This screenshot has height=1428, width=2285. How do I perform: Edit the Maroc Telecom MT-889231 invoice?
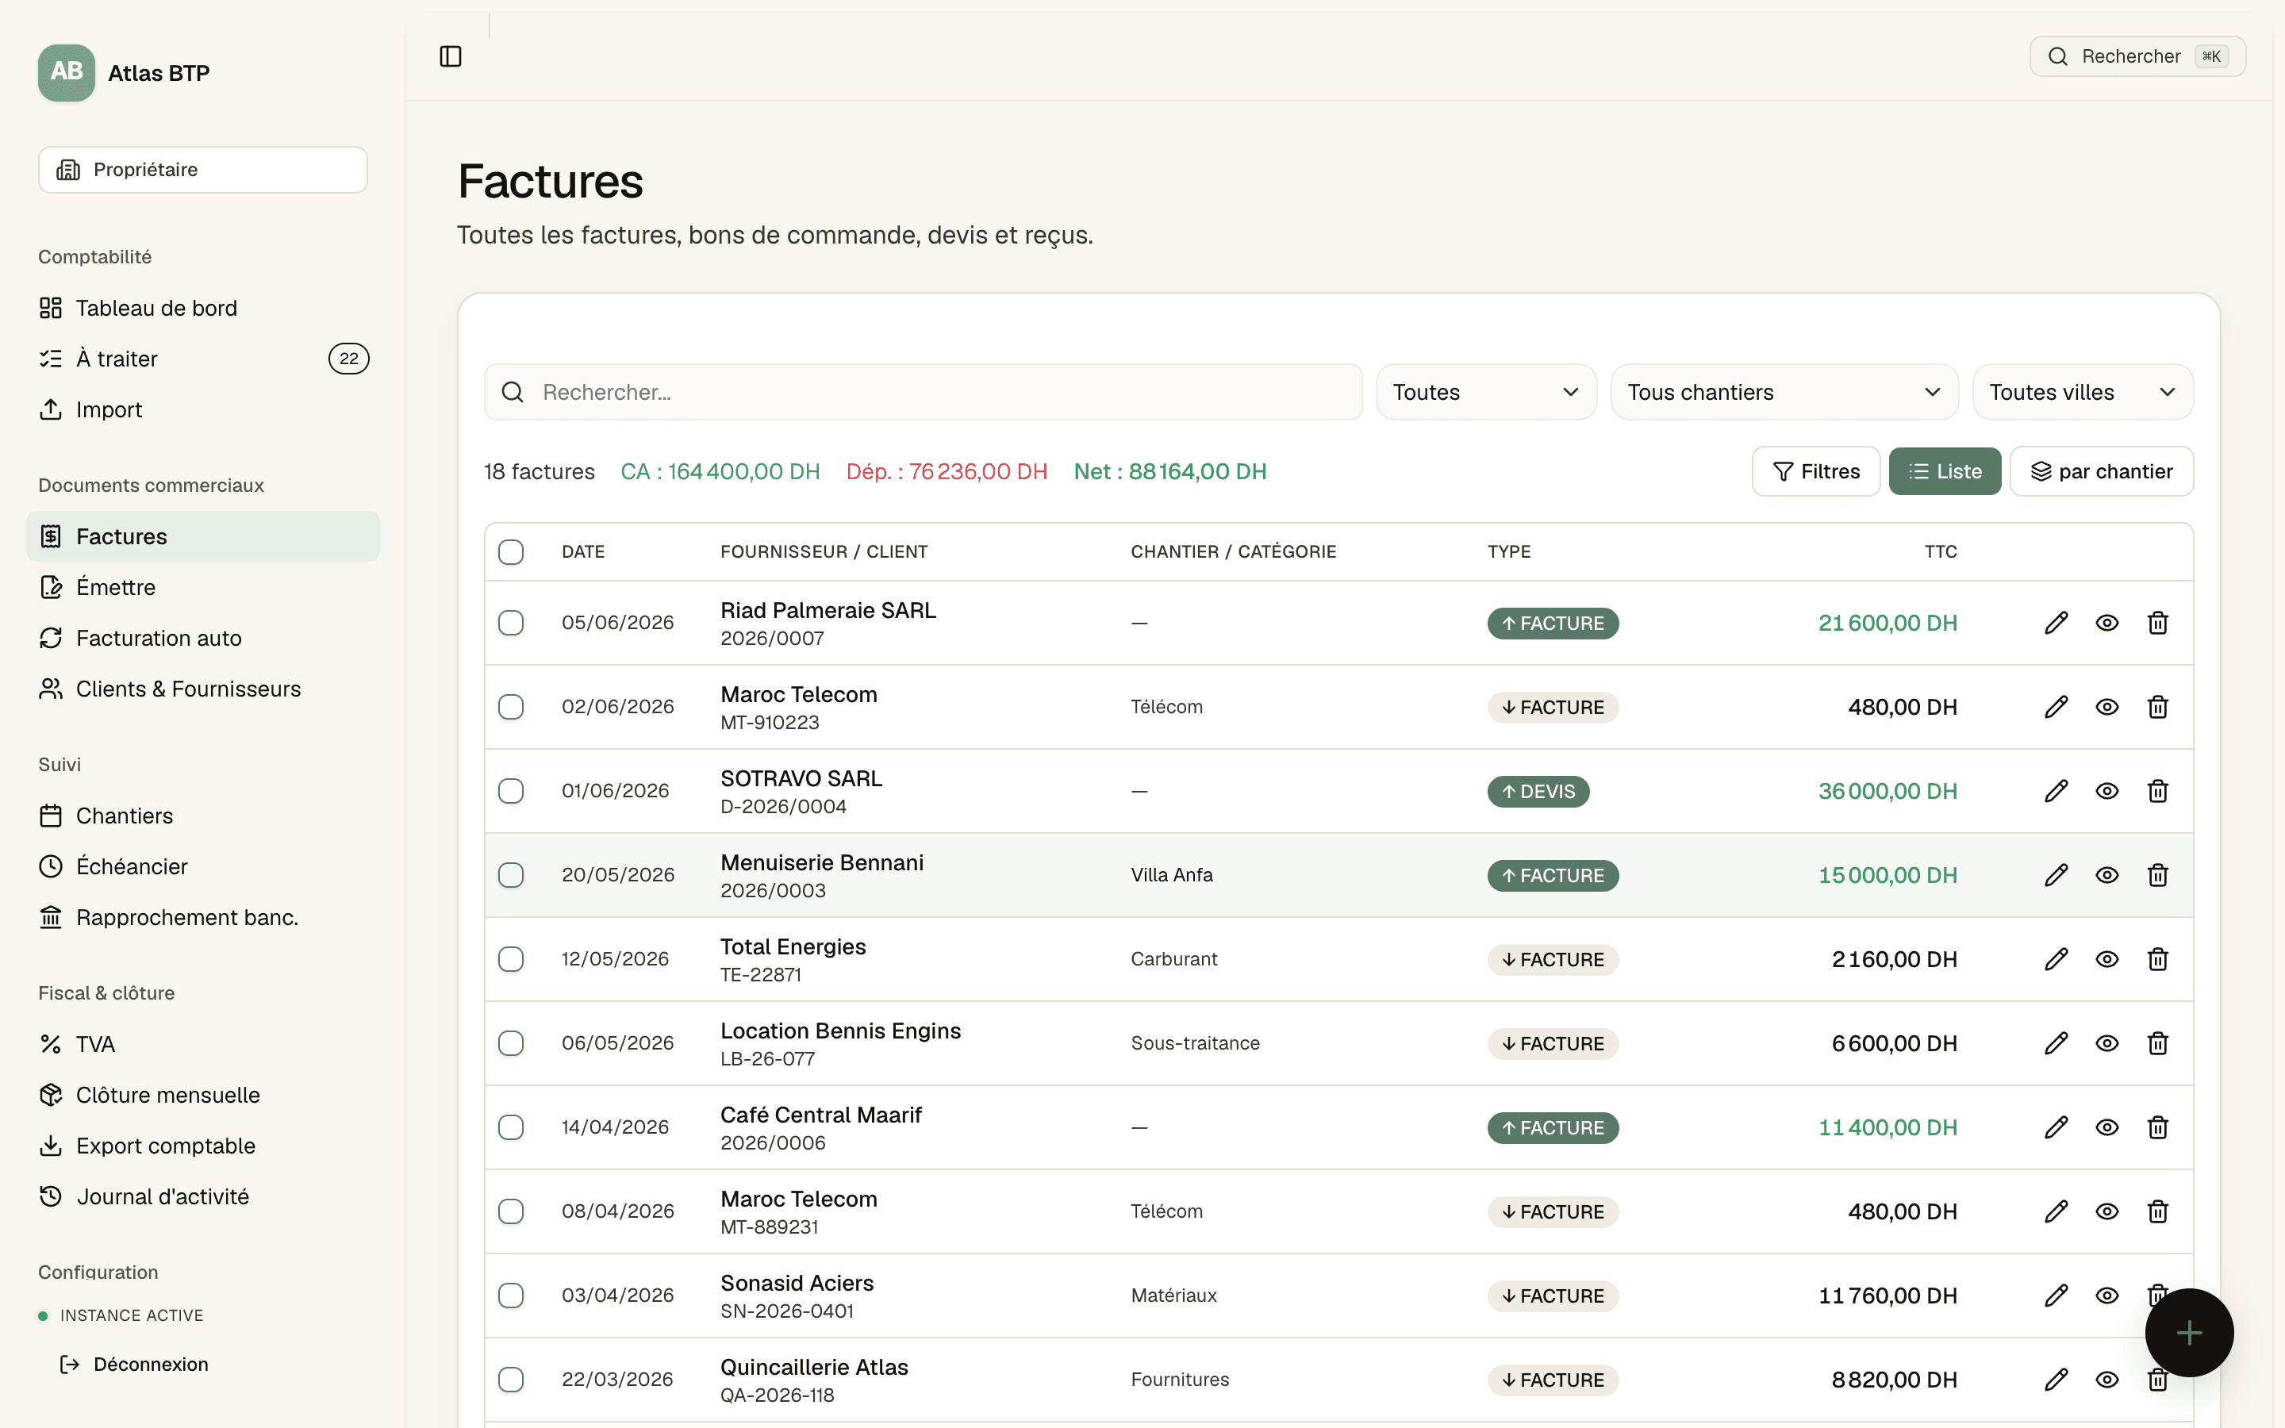point(2056,1211)
